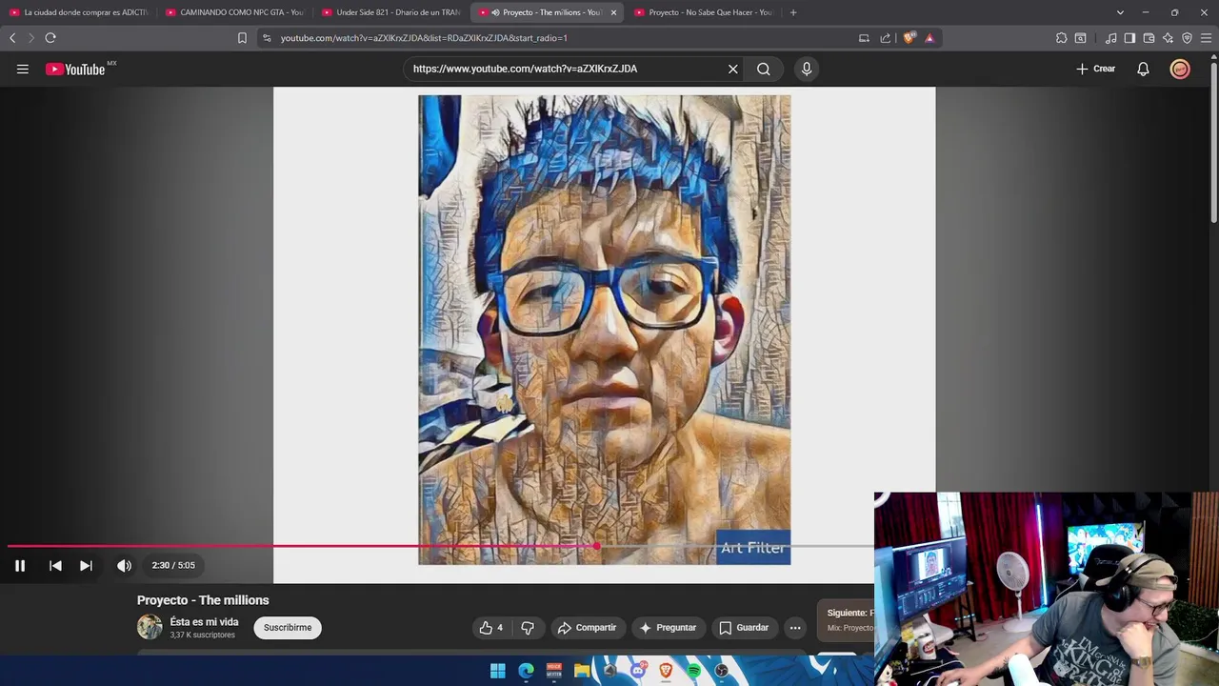Click the page scrollbar up arrow
This screenshot has height=686, width=1219.
[1213, 59]
